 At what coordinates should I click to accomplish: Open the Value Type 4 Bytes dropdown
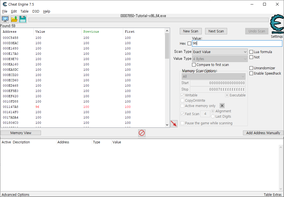point(220,59)
